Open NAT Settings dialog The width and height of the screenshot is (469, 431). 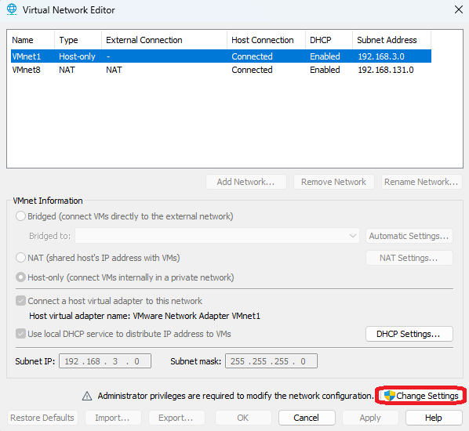(x=409, y=258)
